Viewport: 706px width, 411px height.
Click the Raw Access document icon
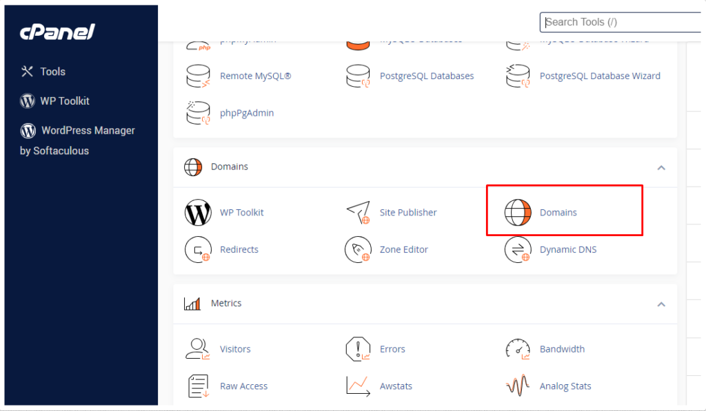tap(198, 386)
